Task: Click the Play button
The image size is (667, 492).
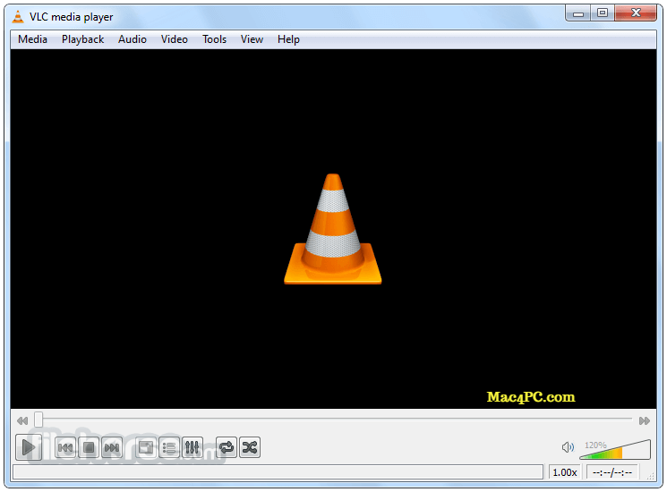Action: (29, 447)
